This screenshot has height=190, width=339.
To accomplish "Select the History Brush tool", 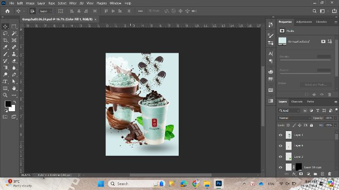I will [5, 61].
